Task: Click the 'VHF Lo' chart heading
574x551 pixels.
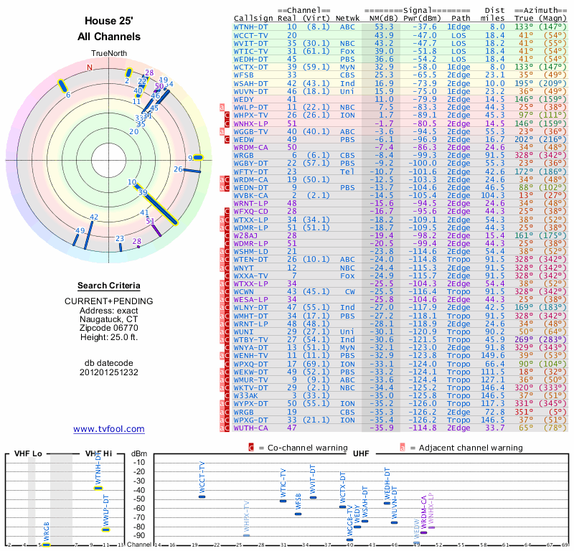Action: coord(28,453)
